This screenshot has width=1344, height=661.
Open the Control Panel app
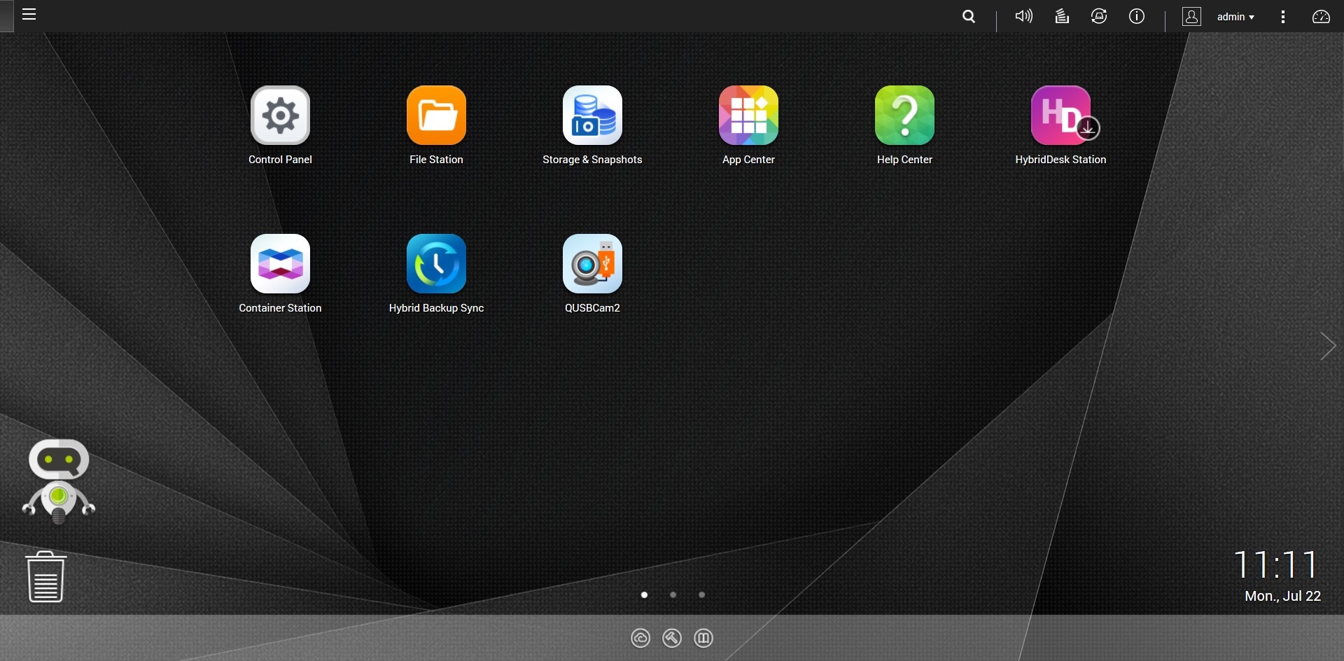click(x=280, y=116)
